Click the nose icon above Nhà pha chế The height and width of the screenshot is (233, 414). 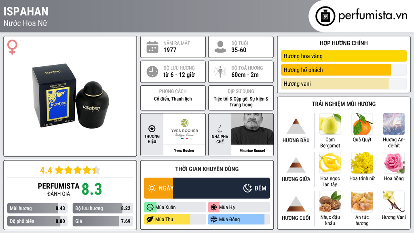pos(220,129)
